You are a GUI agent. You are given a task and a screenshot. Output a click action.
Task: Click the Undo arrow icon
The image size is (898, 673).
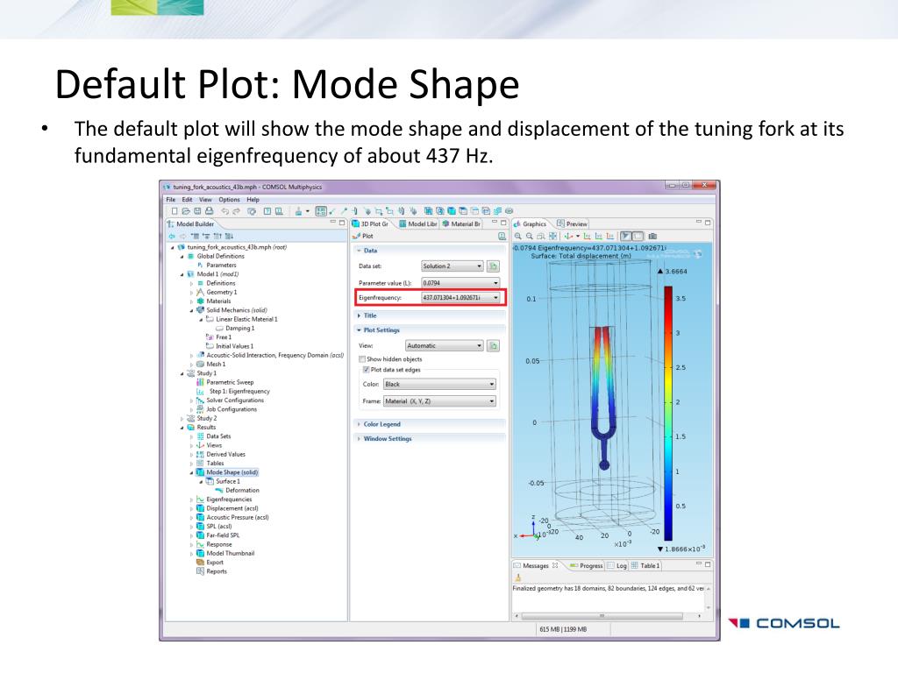tap(225, 211)
